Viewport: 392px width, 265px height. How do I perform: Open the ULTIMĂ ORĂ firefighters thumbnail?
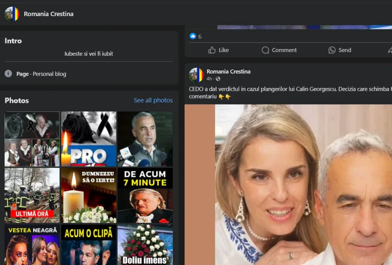pyautogui.click(x=32, y=195)
